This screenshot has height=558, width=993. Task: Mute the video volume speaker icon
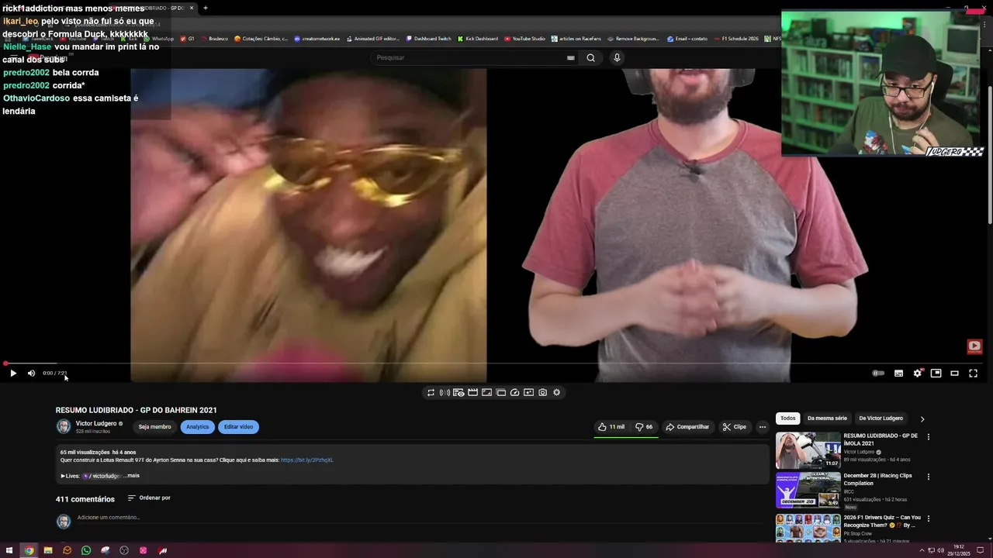(31, 374)
